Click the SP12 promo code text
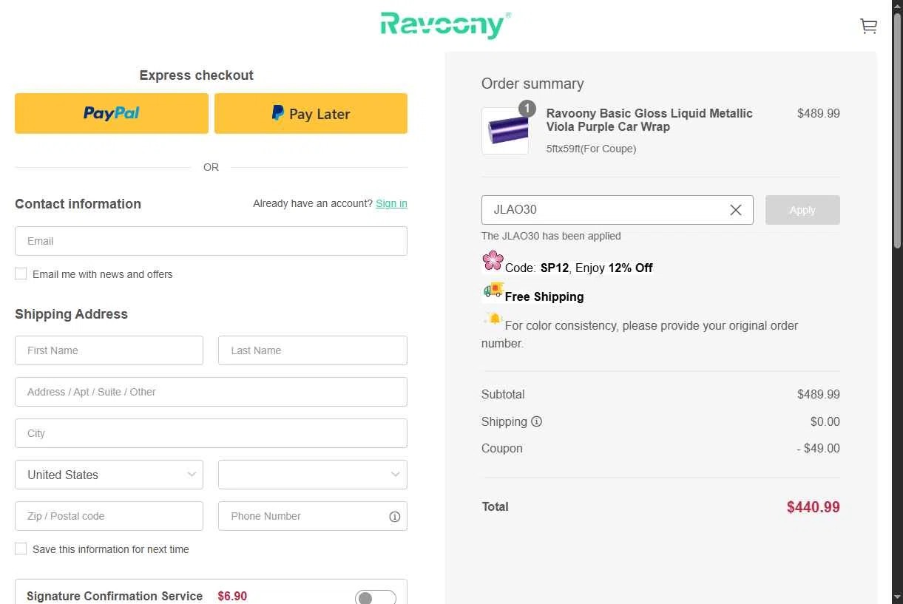 pyautogui.click(x=556, y=268)
